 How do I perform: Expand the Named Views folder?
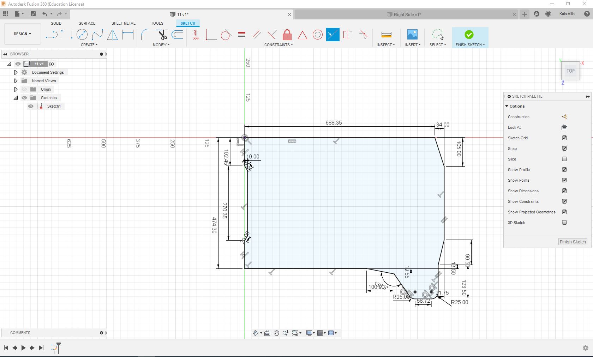point(16,81)
